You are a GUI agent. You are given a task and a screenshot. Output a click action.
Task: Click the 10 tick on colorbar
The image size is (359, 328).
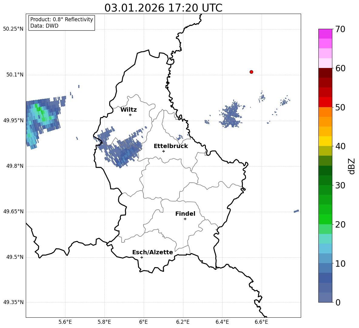340,263
